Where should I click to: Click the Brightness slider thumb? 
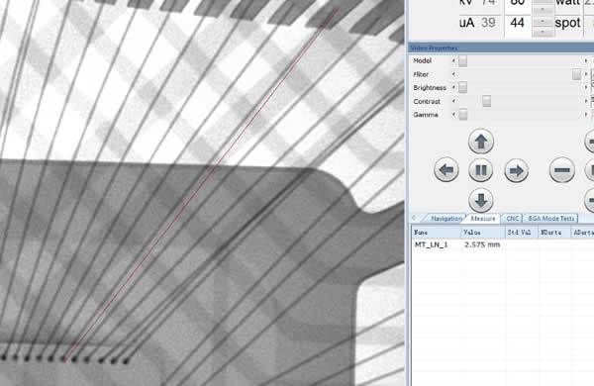pyautogui.click(x=463, y=87)
